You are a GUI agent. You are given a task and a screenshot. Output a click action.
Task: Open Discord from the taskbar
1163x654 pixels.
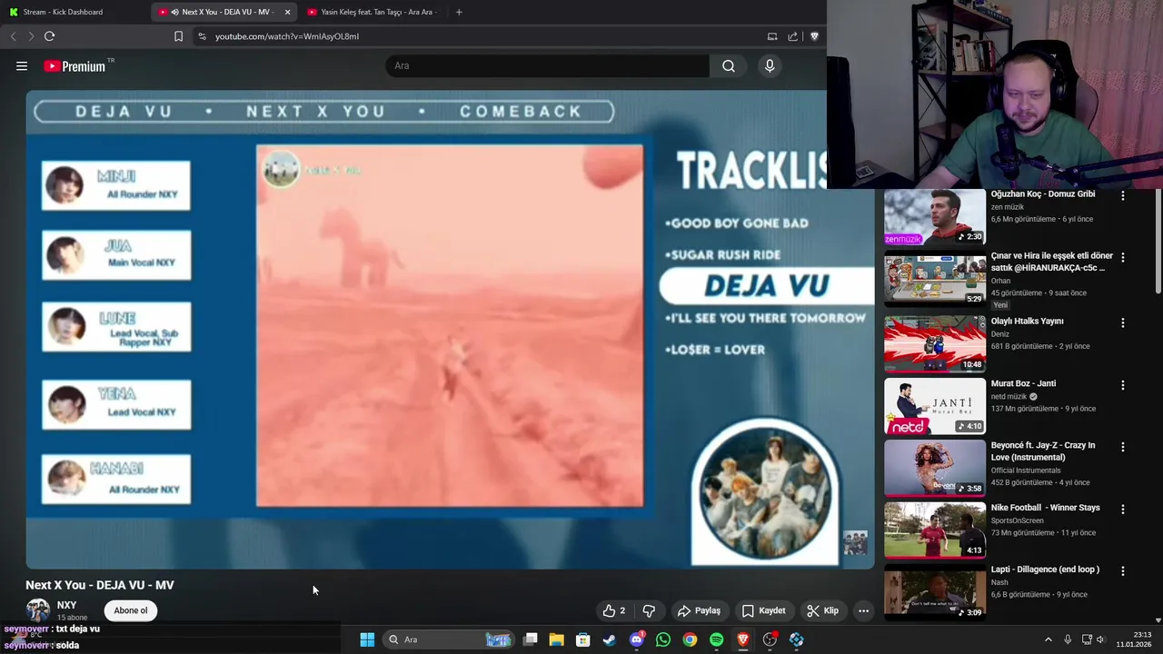pos(637,639)
